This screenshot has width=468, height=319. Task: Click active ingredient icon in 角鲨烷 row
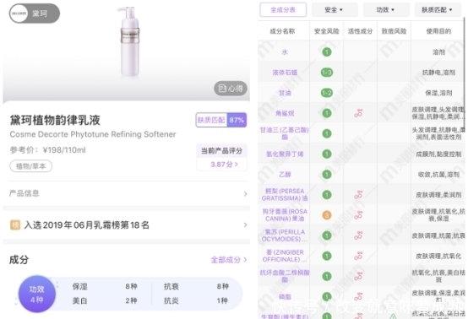[x=358, y=113]
